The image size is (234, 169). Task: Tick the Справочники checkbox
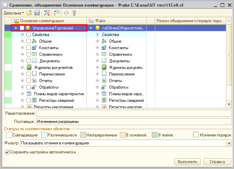[x=28, y=54]
